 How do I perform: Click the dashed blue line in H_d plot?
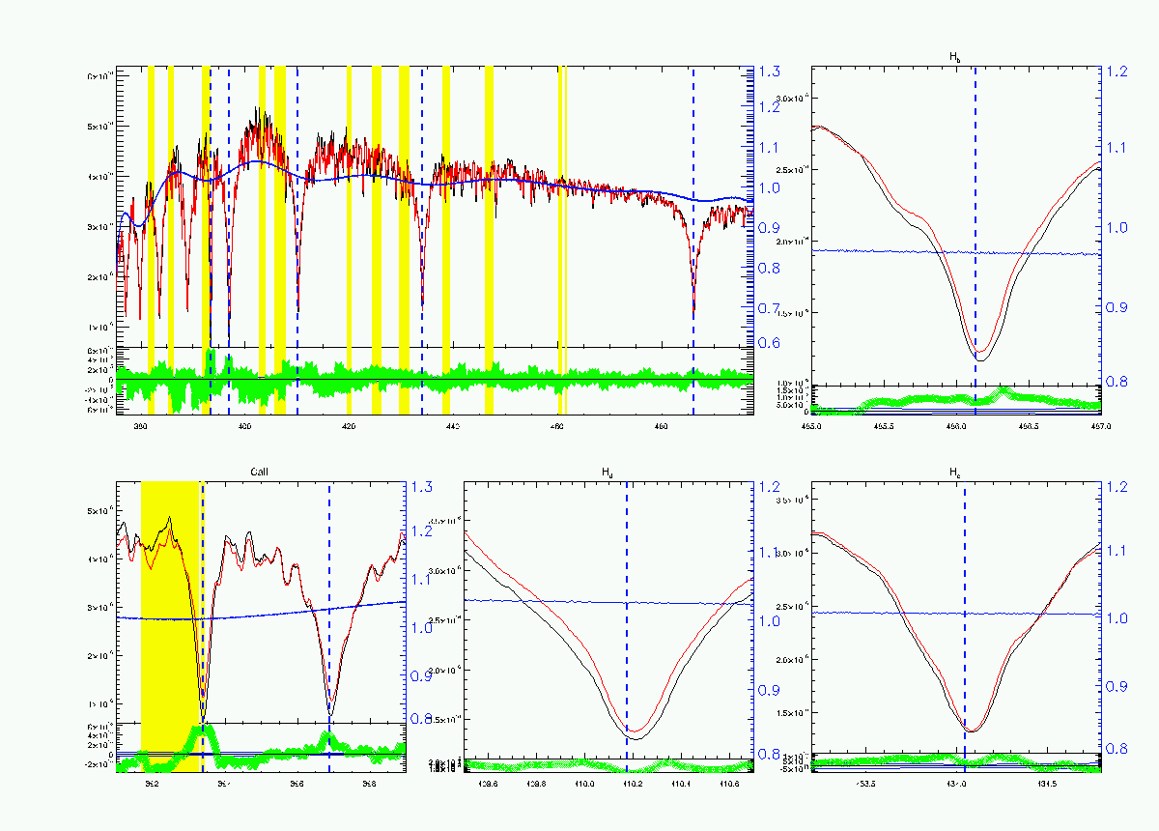coord(627,618)
